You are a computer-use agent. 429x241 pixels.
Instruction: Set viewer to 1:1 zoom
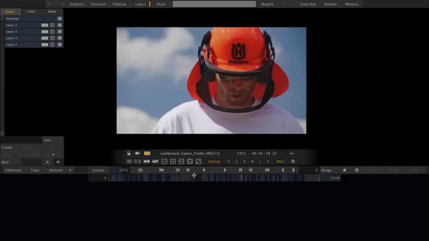click(x=181, y=161)
